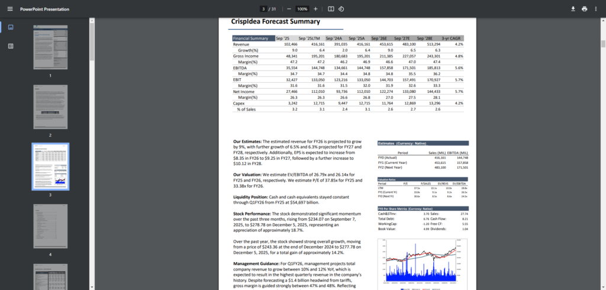Click the partially visible page 5 thumbnail
Image resolution: width=606 pixels, height=290 pixels.
50,276
